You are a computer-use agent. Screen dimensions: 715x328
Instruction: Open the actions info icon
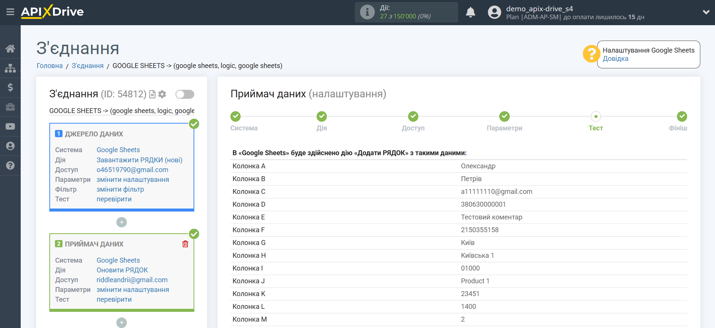[367, 12]
